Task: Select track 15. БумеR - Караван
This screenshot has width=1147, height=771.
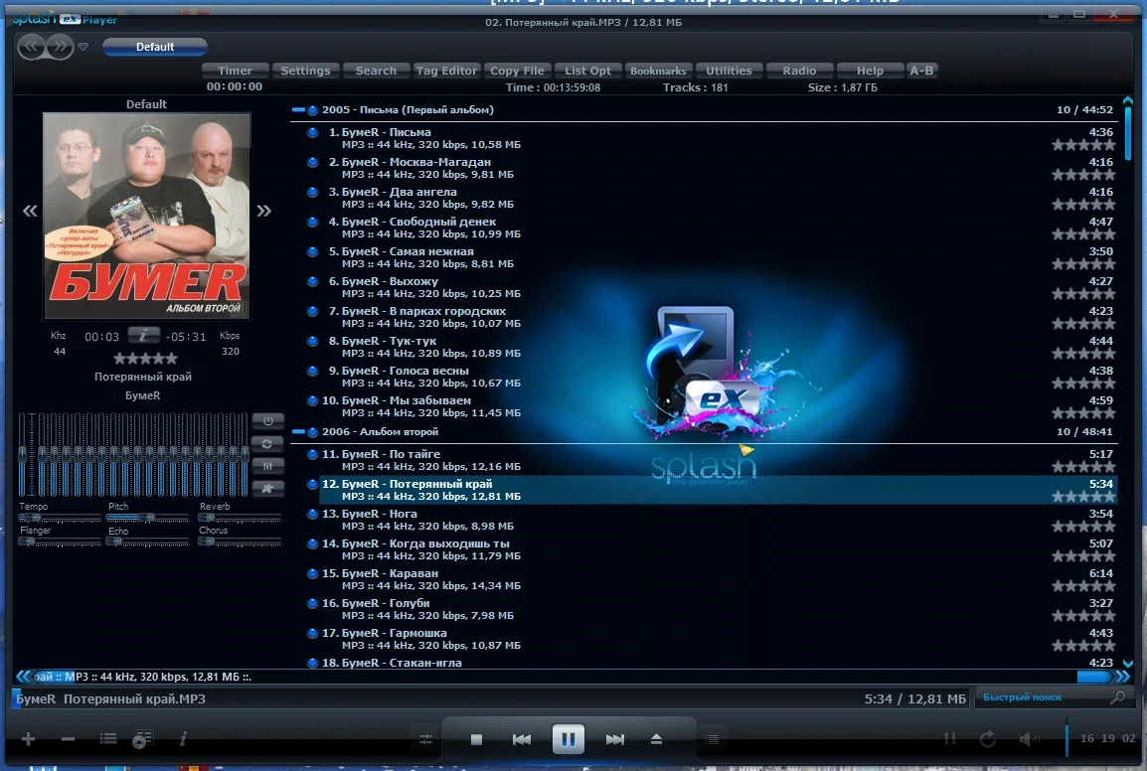Action: pyautogui.click(x=719, y=579)
